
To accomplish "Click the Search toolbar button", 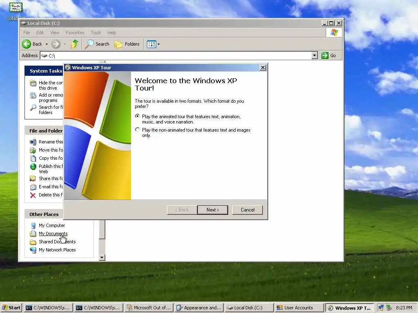I will pos(97,44).
